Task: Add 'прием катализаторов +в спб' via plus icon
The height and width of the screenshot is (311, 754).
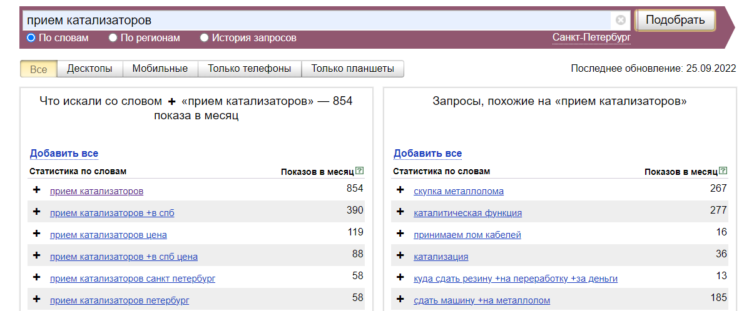Action: click(36, 212)
